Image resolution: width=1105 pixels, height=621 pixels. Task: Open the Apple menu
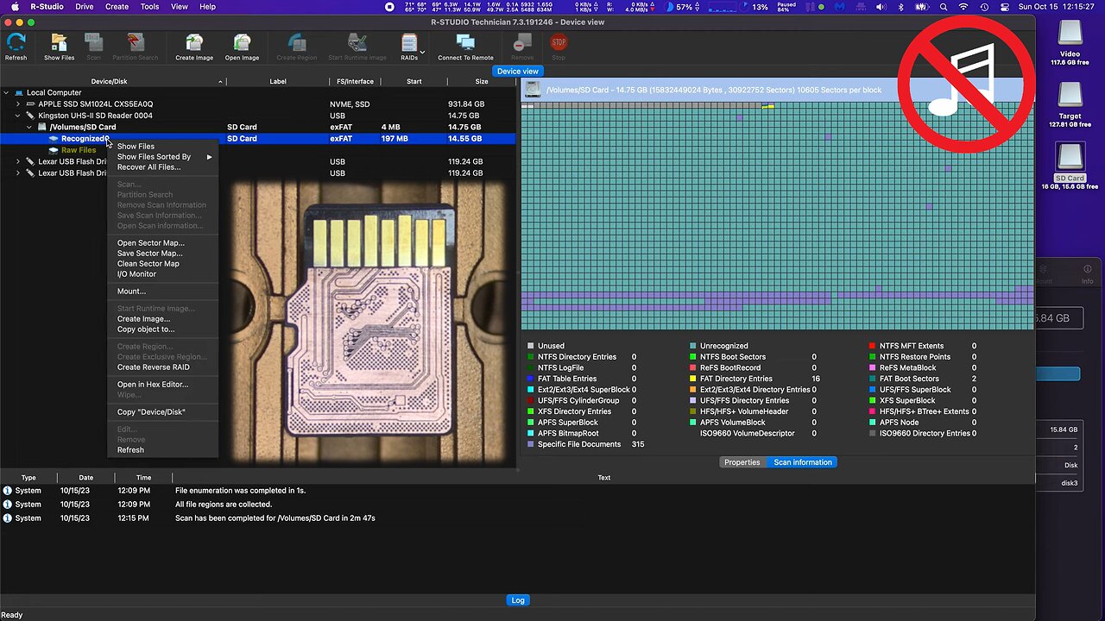[x=15, y=6]
